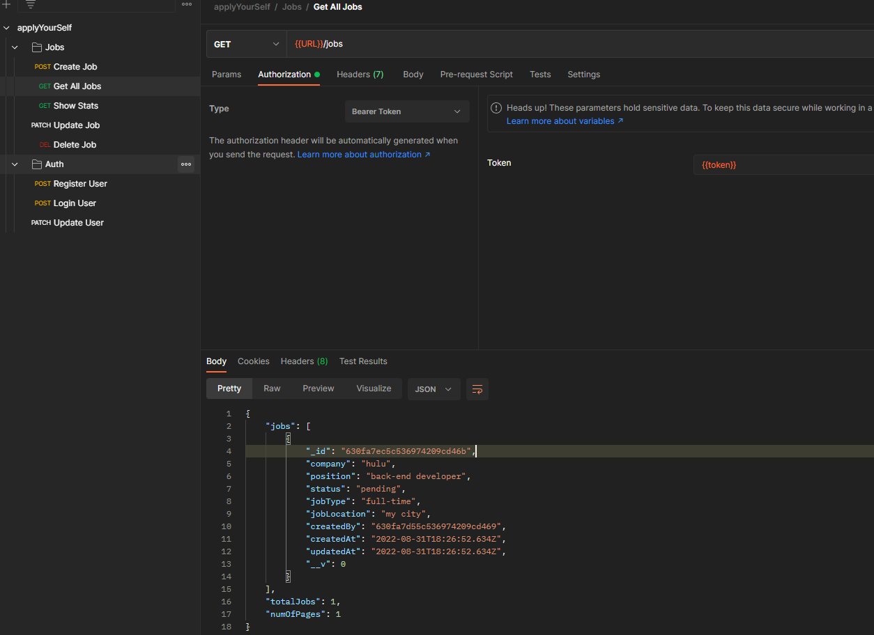Open the GET request method dropdown
874x635 pixels.
(x=245, y=43)
